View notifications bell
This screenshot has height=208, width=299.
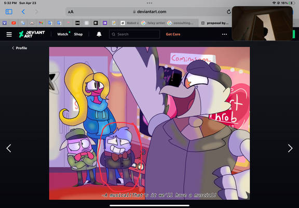[x=99, y=34]
